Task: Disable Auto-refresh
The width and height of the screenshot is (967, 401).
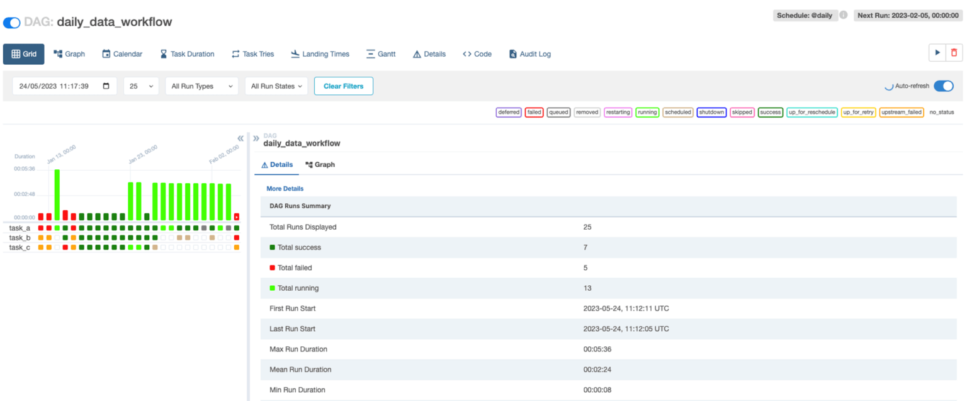Action: tap(944, 86)
